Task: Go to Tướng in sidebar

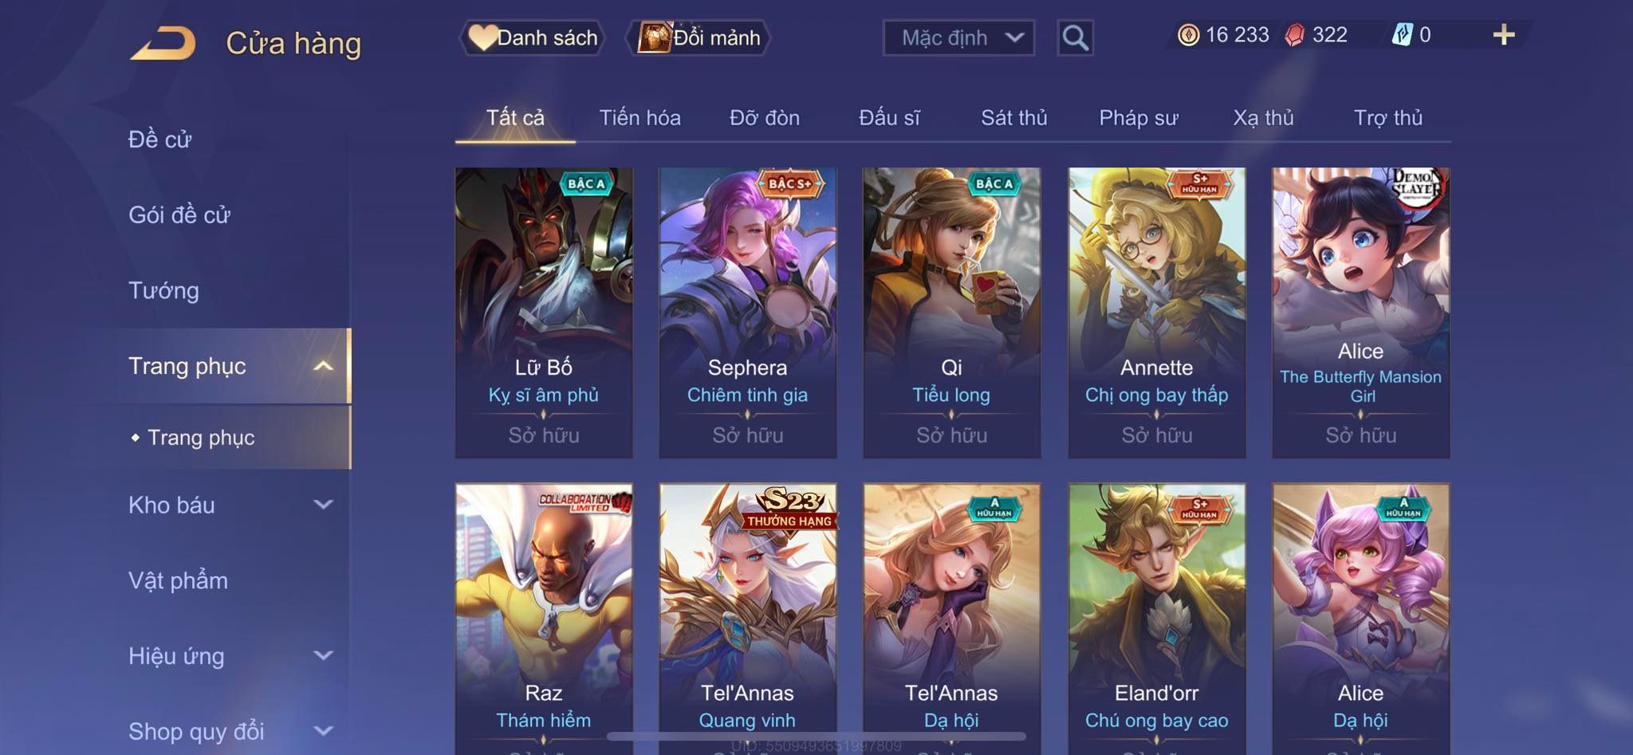Action: pos(163,290)
